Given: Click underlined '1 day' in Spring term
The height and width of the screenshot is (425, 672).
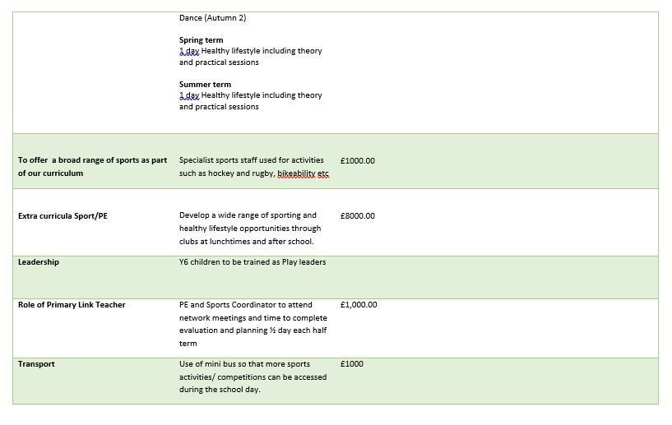Looking at the screenshot, I should [189, 51].
